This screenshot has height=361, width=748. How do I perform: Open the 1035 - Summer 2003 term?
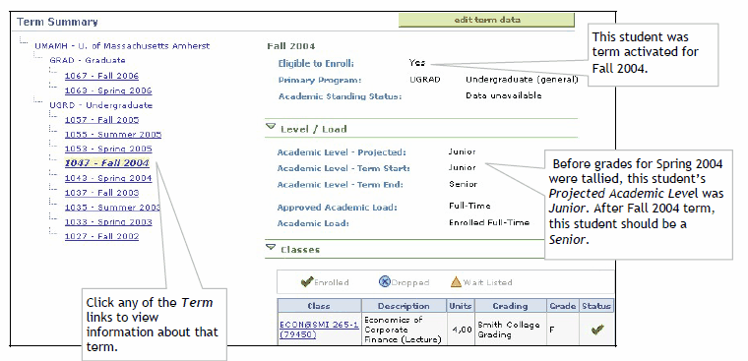112,208
